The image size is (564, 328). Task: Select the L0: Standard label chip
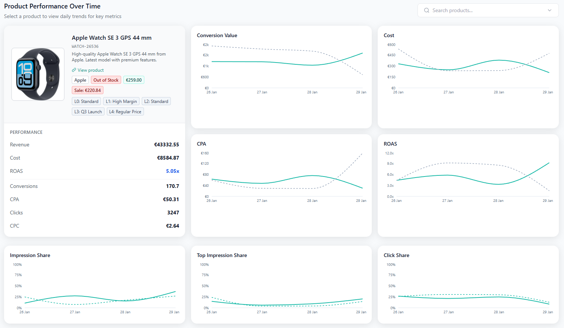pyautogui.click(x=86, y=101)
